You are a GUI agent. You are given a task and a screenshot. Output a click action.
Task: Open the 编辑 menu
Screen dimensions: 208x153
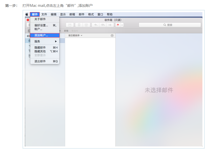54,14
